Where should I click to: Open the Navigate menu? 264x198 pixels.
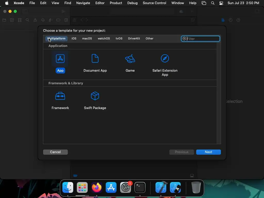click(x=83, y=3)
